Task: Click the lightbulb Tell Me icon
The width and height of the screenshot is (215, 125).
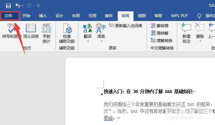Action: [x=199, y=16]
